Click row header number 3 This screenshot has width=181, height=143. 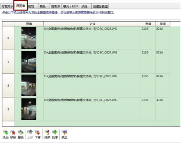click(8, 109)
